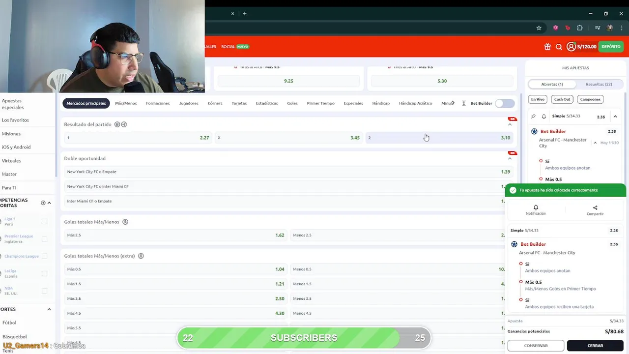This screenshot has width=629, height=354.
Task: Collapse the Competencias favoritas sidebar section
Action: pos(49,203)
